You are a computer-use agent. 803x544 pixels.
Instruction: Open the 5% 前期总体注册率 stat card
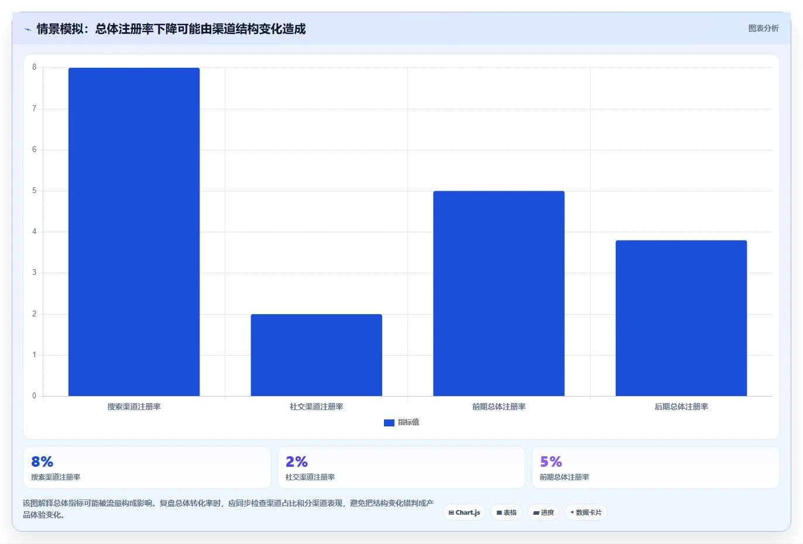[656, 467]
